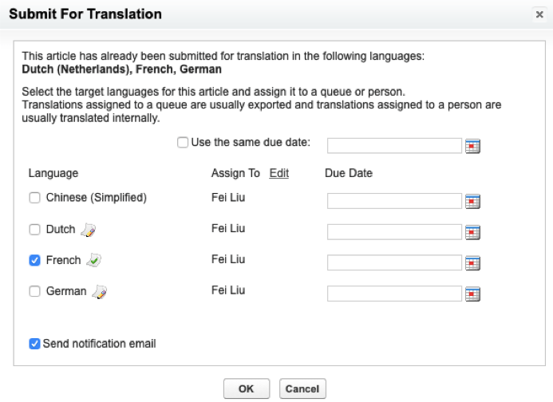The height and width of the screenshot is (402, 553).
Task: Click the German translation status icon
Action: (x=100, y=292)
